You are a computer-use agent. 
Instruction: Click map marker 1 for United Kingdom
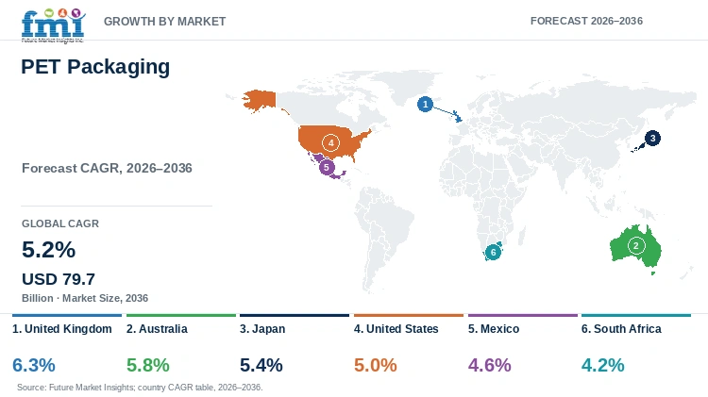click(425, 105)
